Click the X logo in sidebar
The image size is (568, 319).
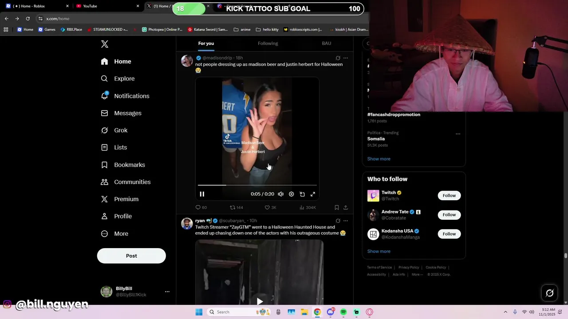pyautogui.click(x=105, y=44)
